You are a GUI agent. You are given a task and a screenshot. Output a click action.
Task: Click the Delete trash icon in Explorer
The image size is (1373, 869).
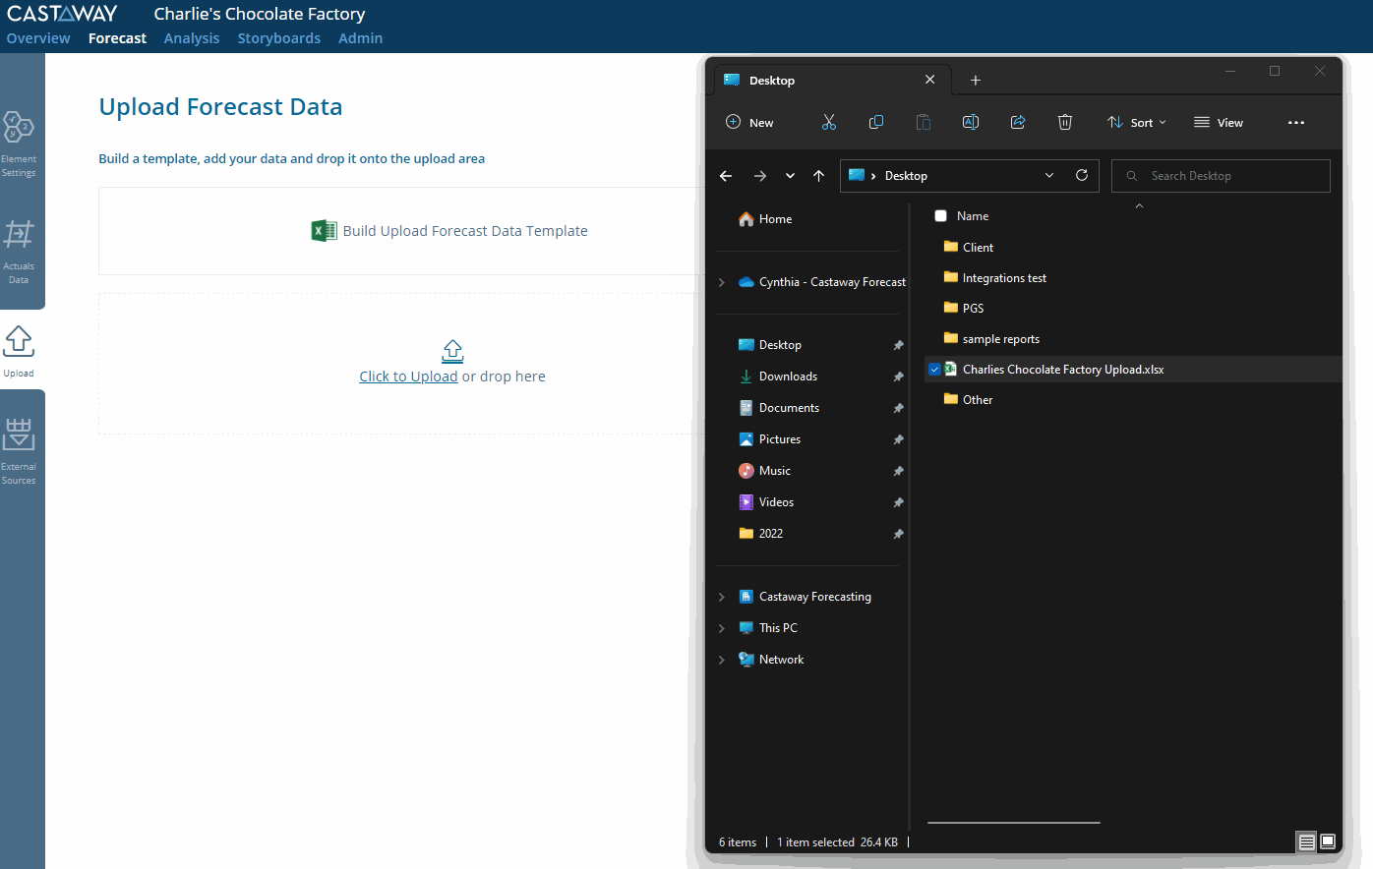coord(1065,122)
